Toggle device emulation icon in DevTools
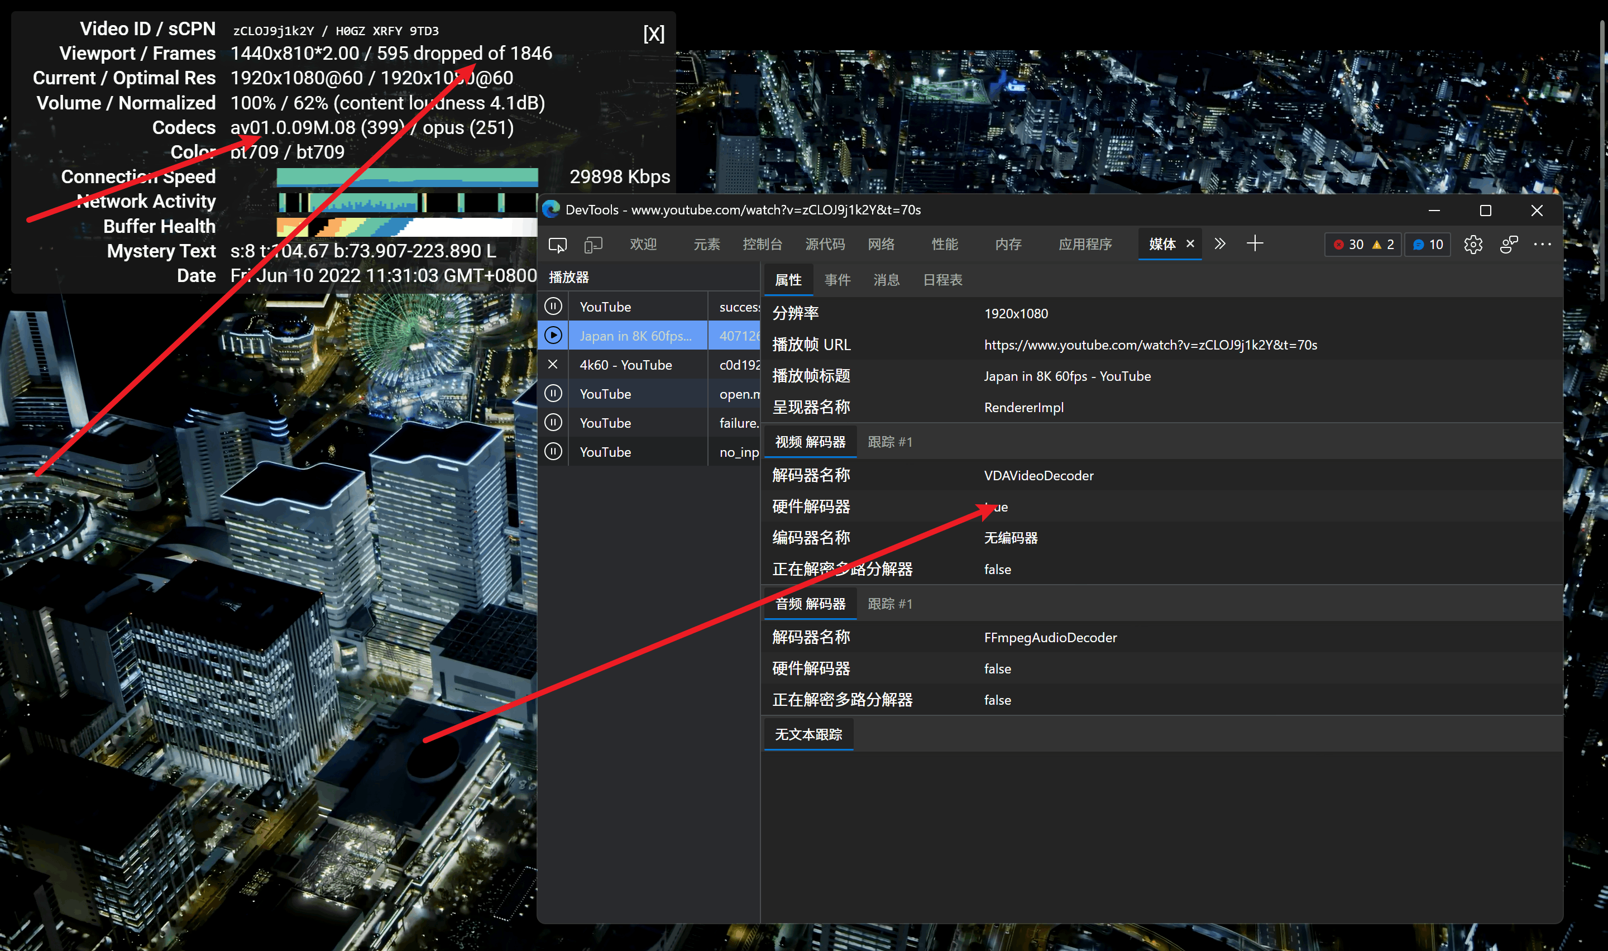 point(594,244)
